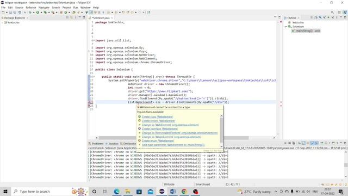
Task: Click the Open Type toolbar icon
Action: (74, 13)
